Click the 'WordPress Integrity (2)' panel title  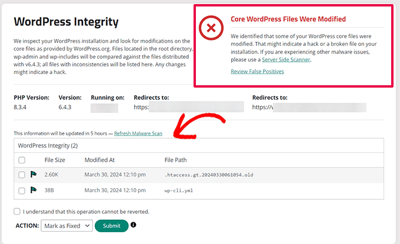pos(48,145)
